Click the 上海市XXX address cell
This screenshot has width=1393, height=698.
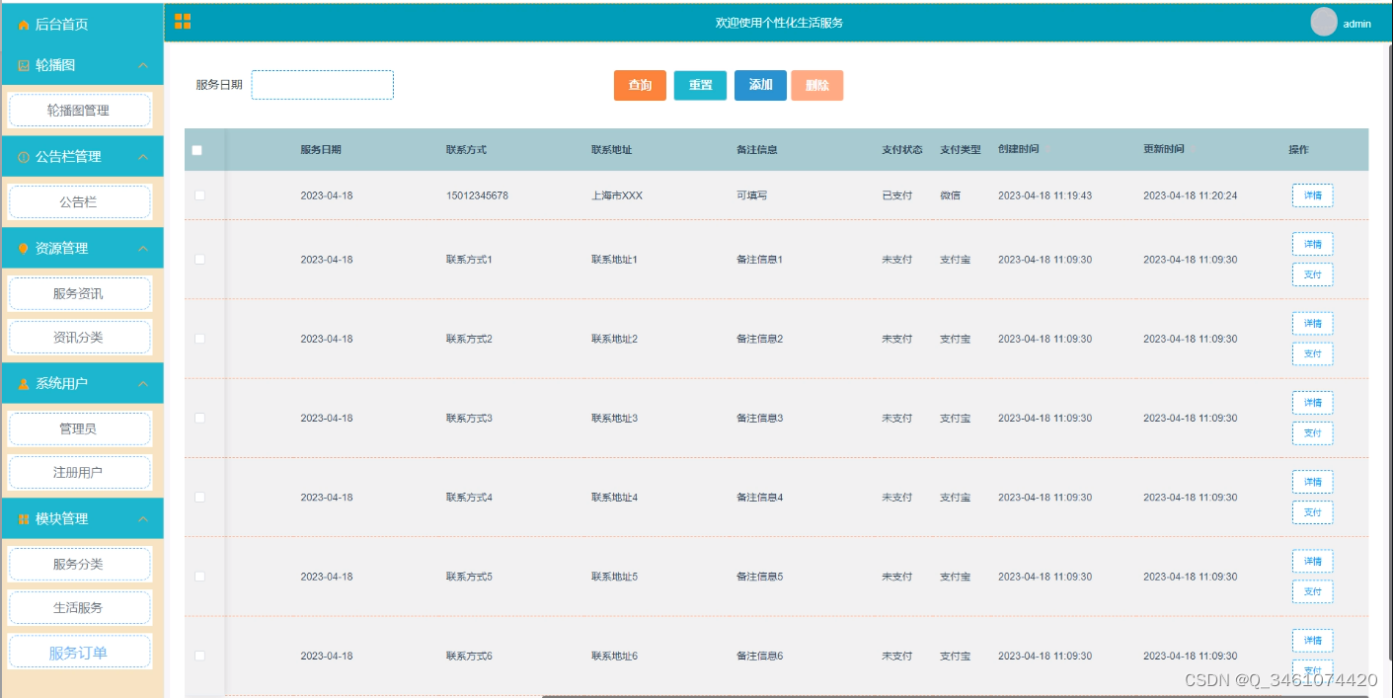click(617, 195)
